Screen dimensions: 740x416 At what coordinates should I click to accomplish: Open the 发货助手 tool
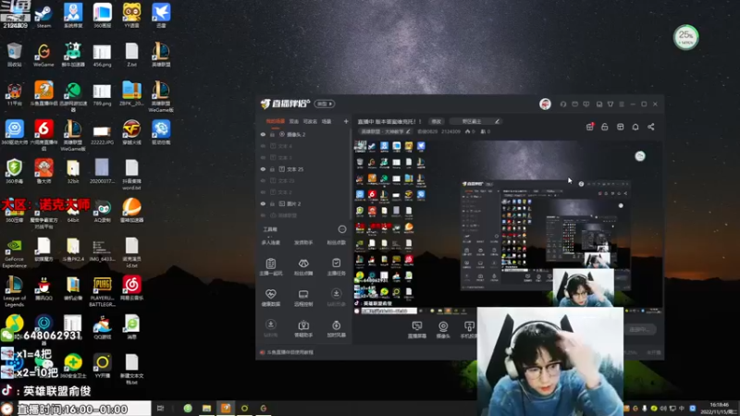coord(303,242)
